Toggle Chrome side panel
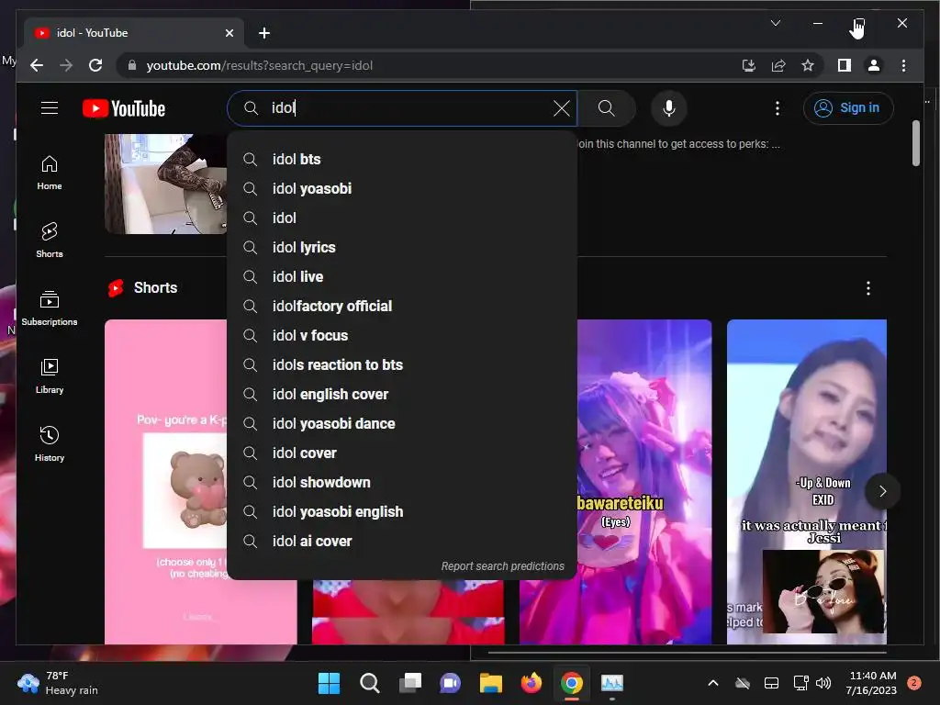 [x=845, y=65]
